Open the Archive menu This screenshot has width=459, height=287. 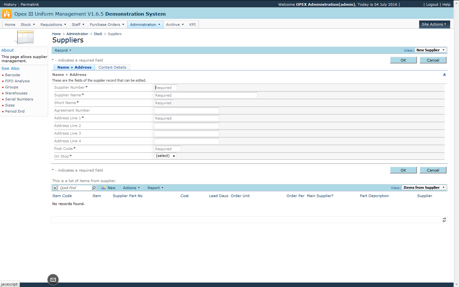[175, 25]
